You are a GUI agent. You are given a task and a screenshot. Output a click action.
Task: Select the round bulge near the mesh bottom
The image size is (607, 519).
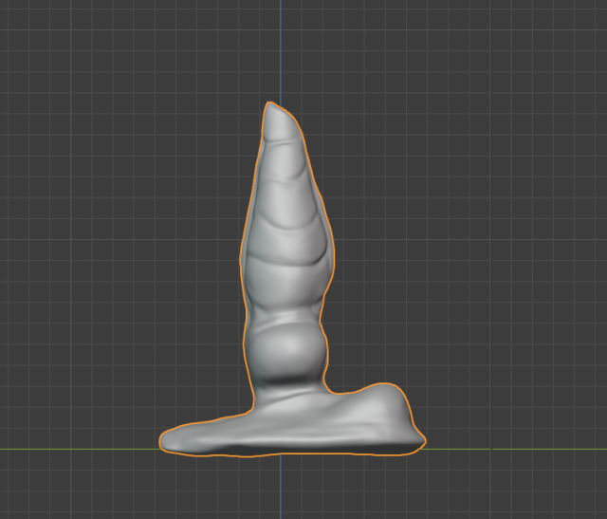pos(286,352)
